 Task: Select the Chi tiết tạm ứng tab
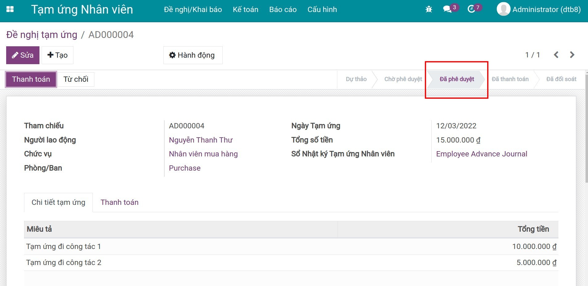pos(58,202)
